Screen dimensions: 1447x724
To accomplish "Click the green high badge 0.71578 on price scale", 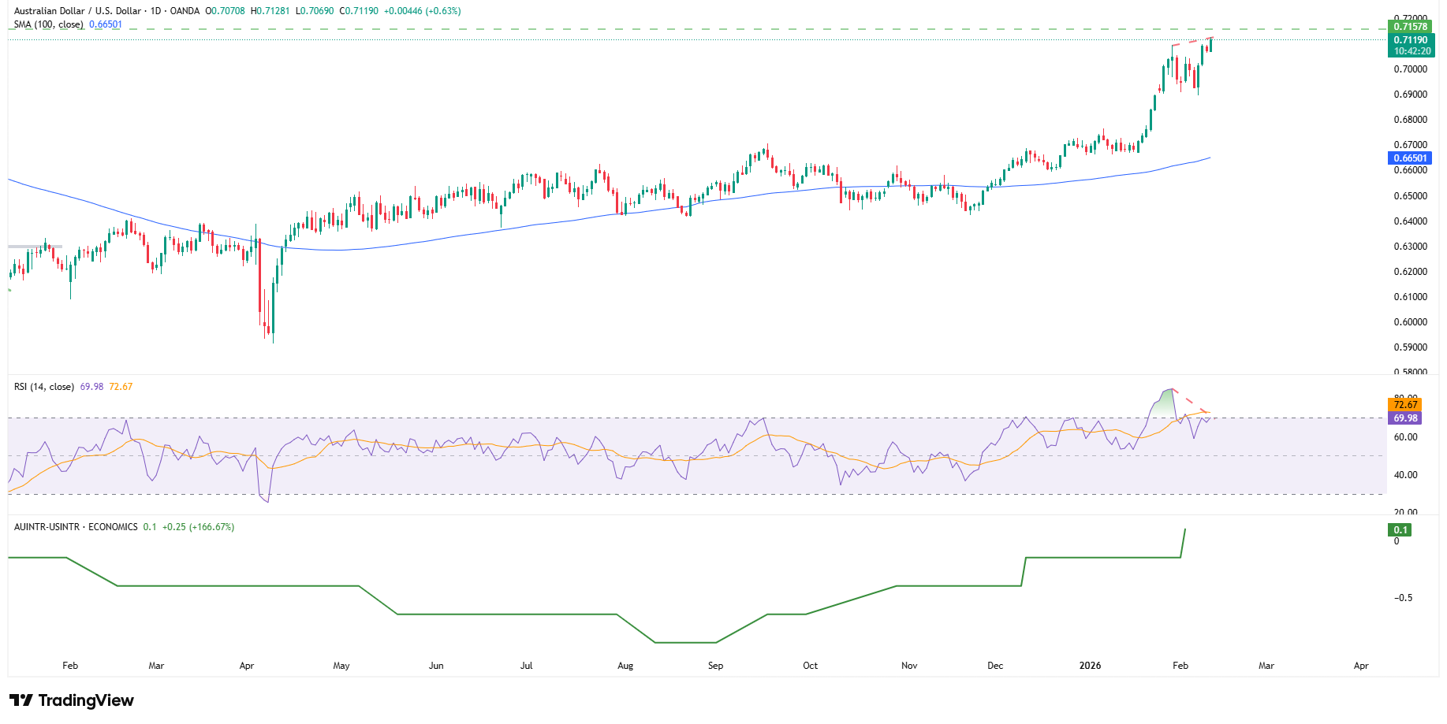I will [1412, 27].
